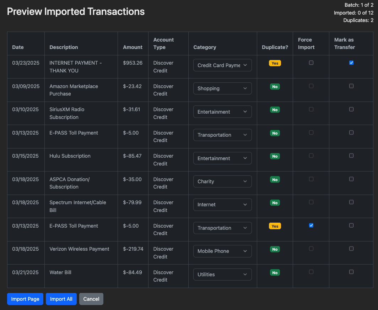378x310 pixels.
Task: Cancel the transaction import
Action: coord(91,299)
